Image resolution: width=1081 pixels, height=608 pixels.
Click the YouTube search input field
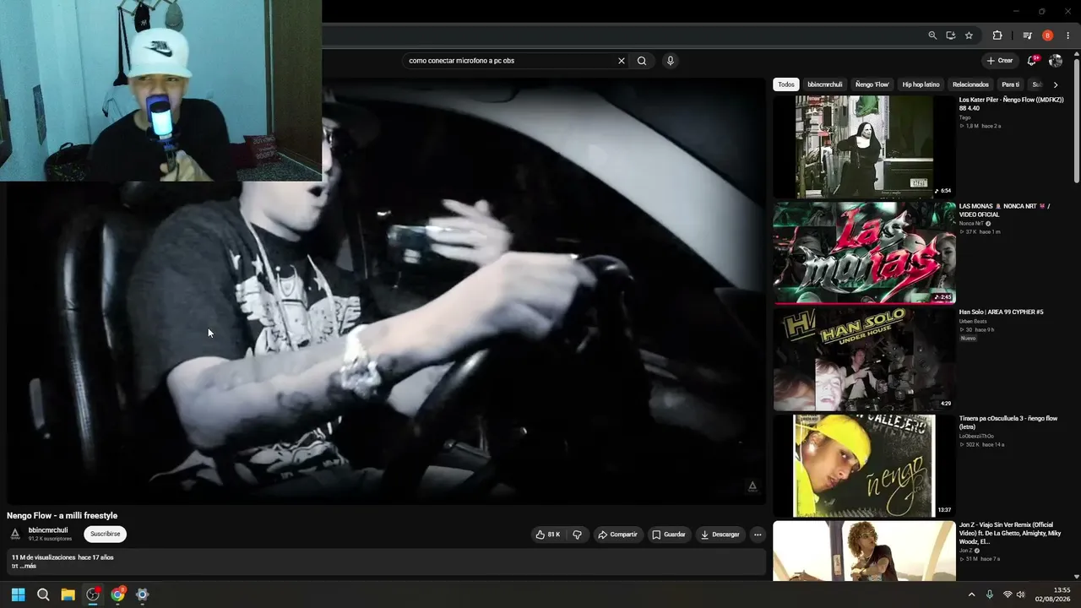tap(509, 61)
